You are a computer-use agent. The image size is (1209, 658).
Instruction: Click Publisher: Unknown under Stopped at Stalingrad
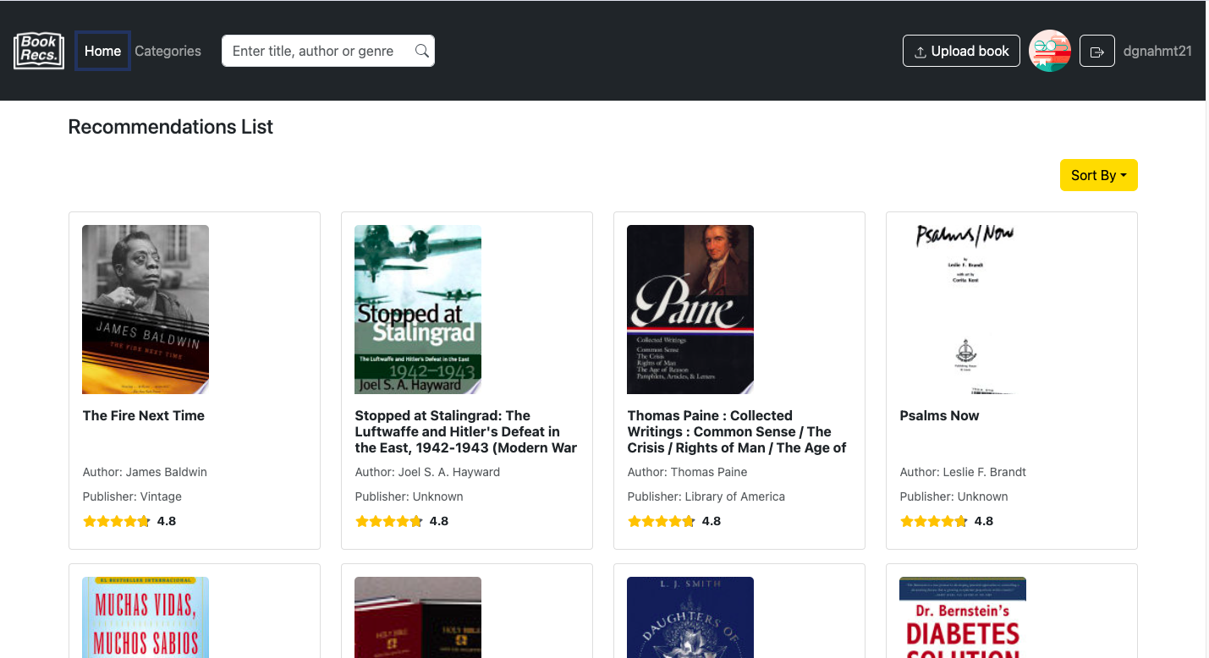[409, 496]
